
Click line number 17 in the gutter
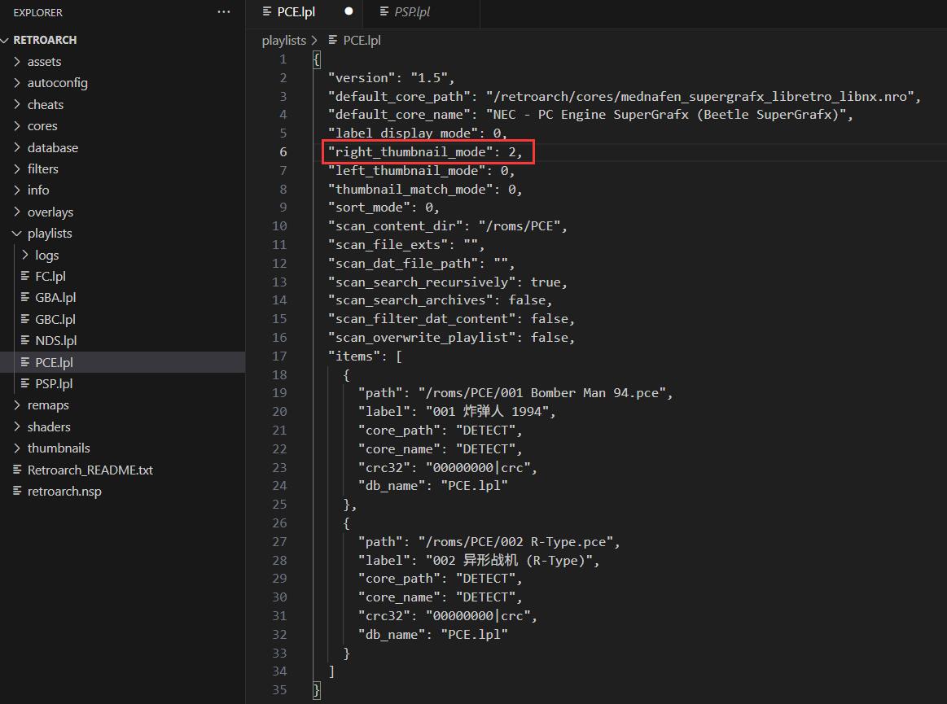click(279, 356)
